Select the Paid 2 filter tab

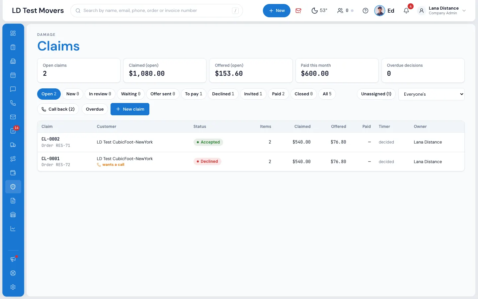tap(278, 94)
